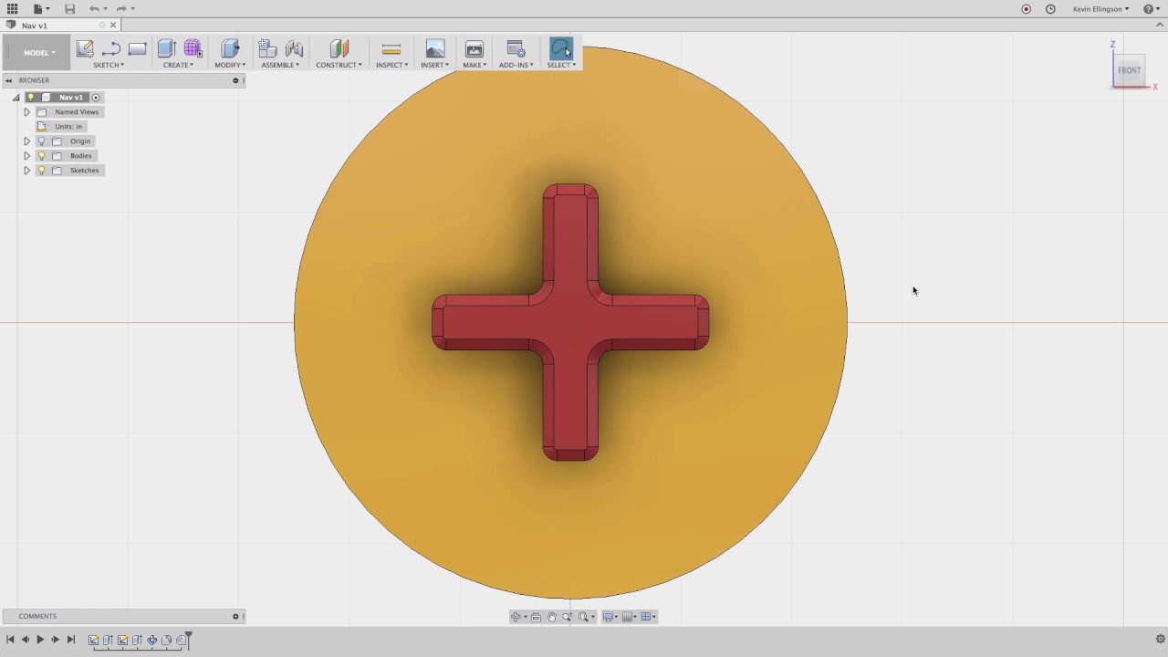Toggle the Origin visibility bulb
Viewport: 1168px width, 657px height.
pyautogui.click(x=41, y=141)
